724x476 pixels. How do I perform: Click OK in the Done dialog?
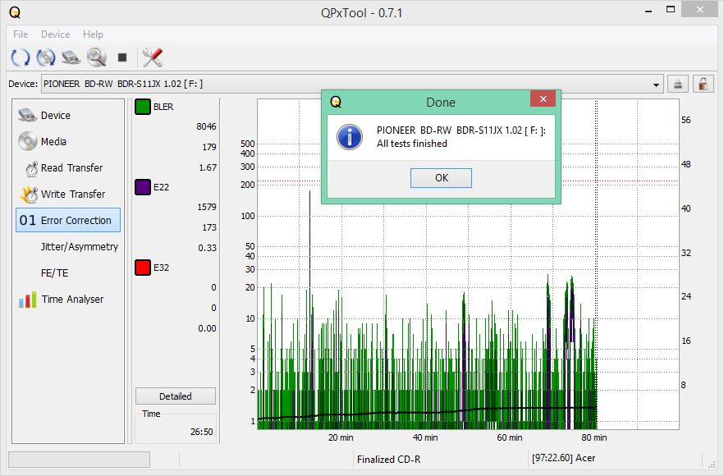pos(441,178)
